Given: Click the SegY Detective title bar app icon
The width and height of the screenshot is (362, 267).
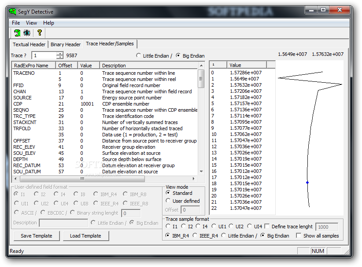Looking at the screenshot, I should 12,11.
